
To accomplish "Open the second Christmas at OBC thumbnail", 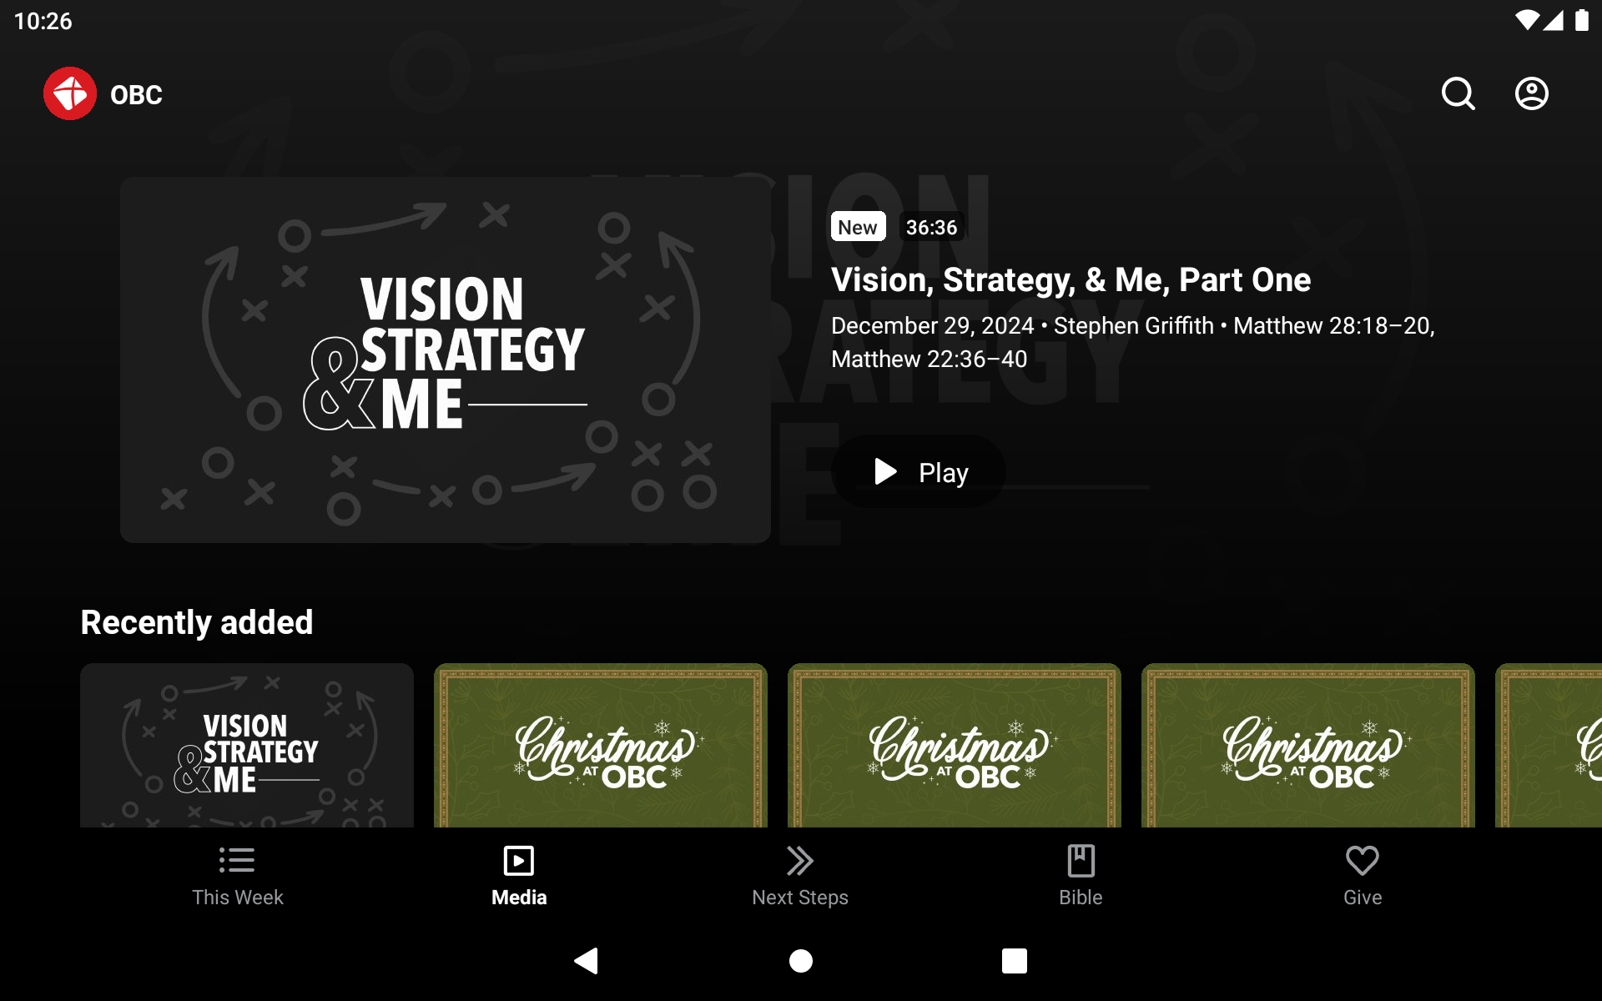I will 955,745.
